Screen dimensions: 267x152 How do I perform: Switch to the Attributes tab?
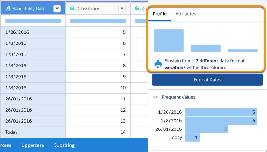185,14
